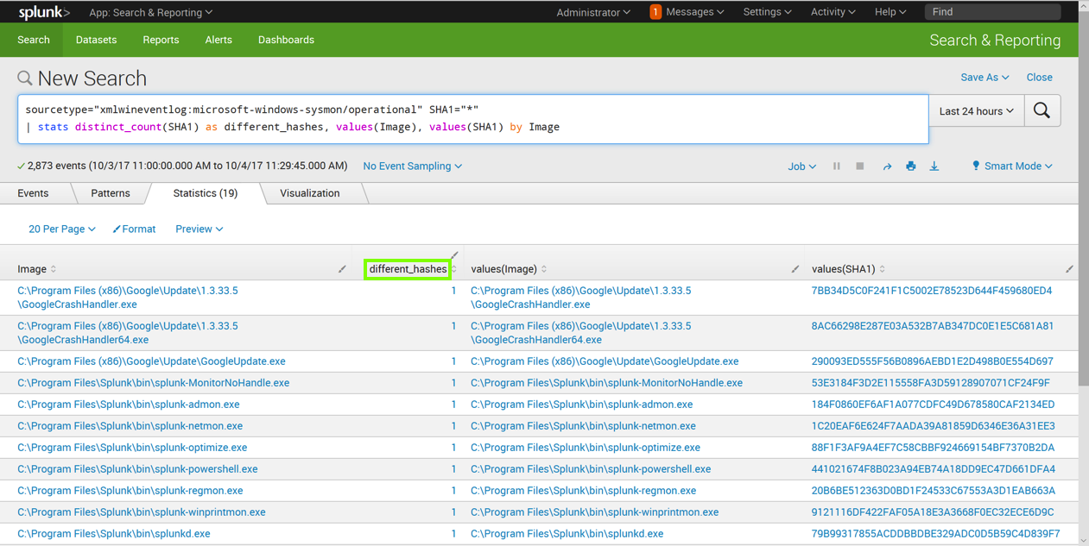Click the Close link
1089x546 pixels.
pyautogui.click(x=1039, y=78)
